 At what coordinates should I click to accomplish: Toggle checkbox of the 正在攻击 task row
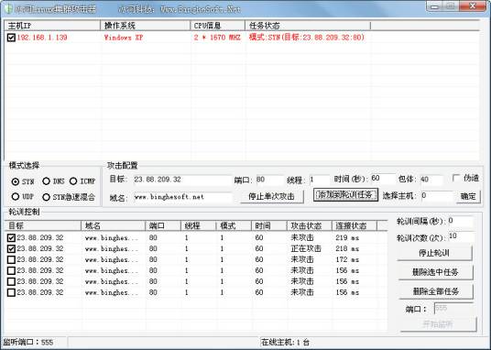pos(11,249)
